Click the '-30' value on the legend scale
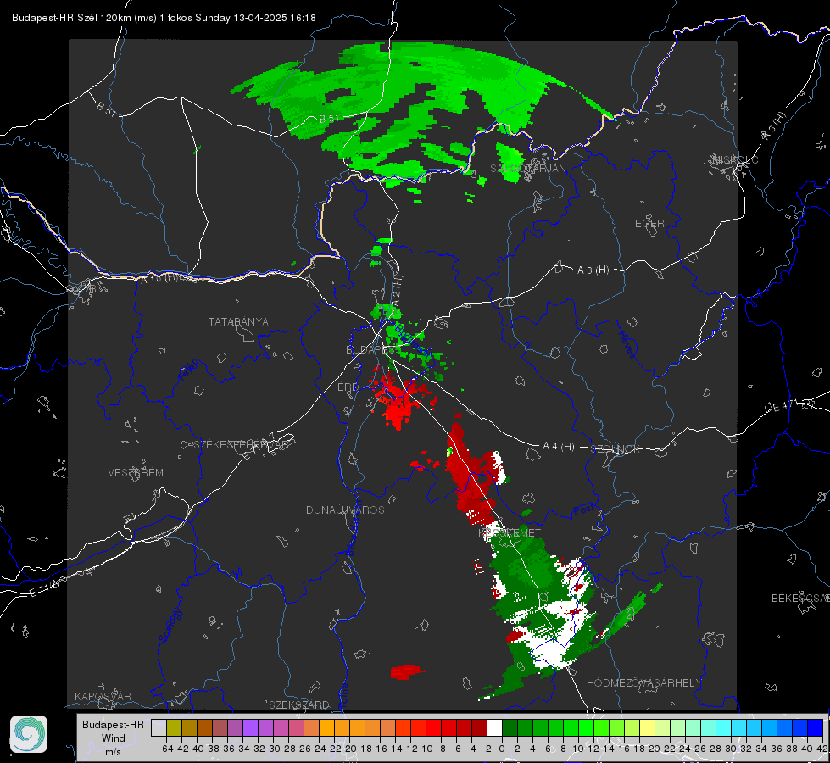 [274, 749]
